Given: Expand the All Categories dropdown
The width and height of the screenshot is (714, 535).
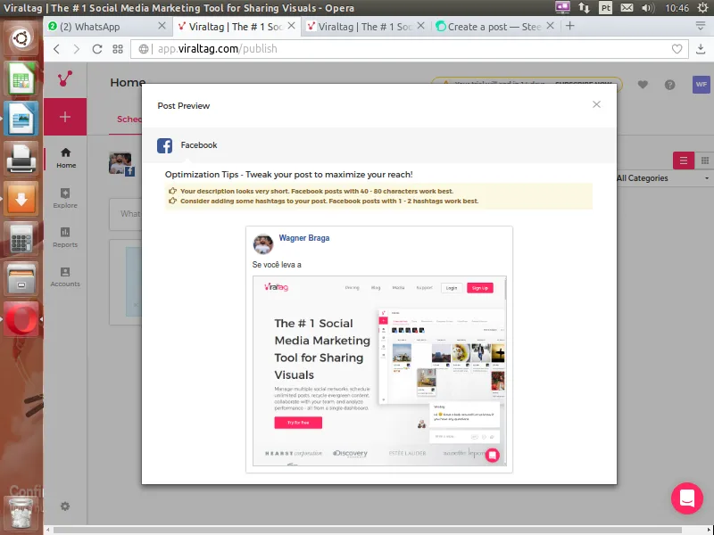Looking at the screenshot, I should click(x=662, y=178).
